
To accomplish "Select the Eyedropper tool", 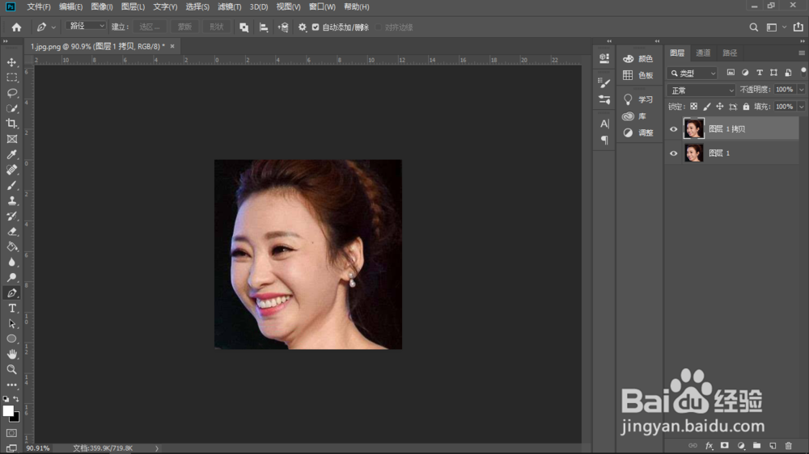I will pos(11,154).
